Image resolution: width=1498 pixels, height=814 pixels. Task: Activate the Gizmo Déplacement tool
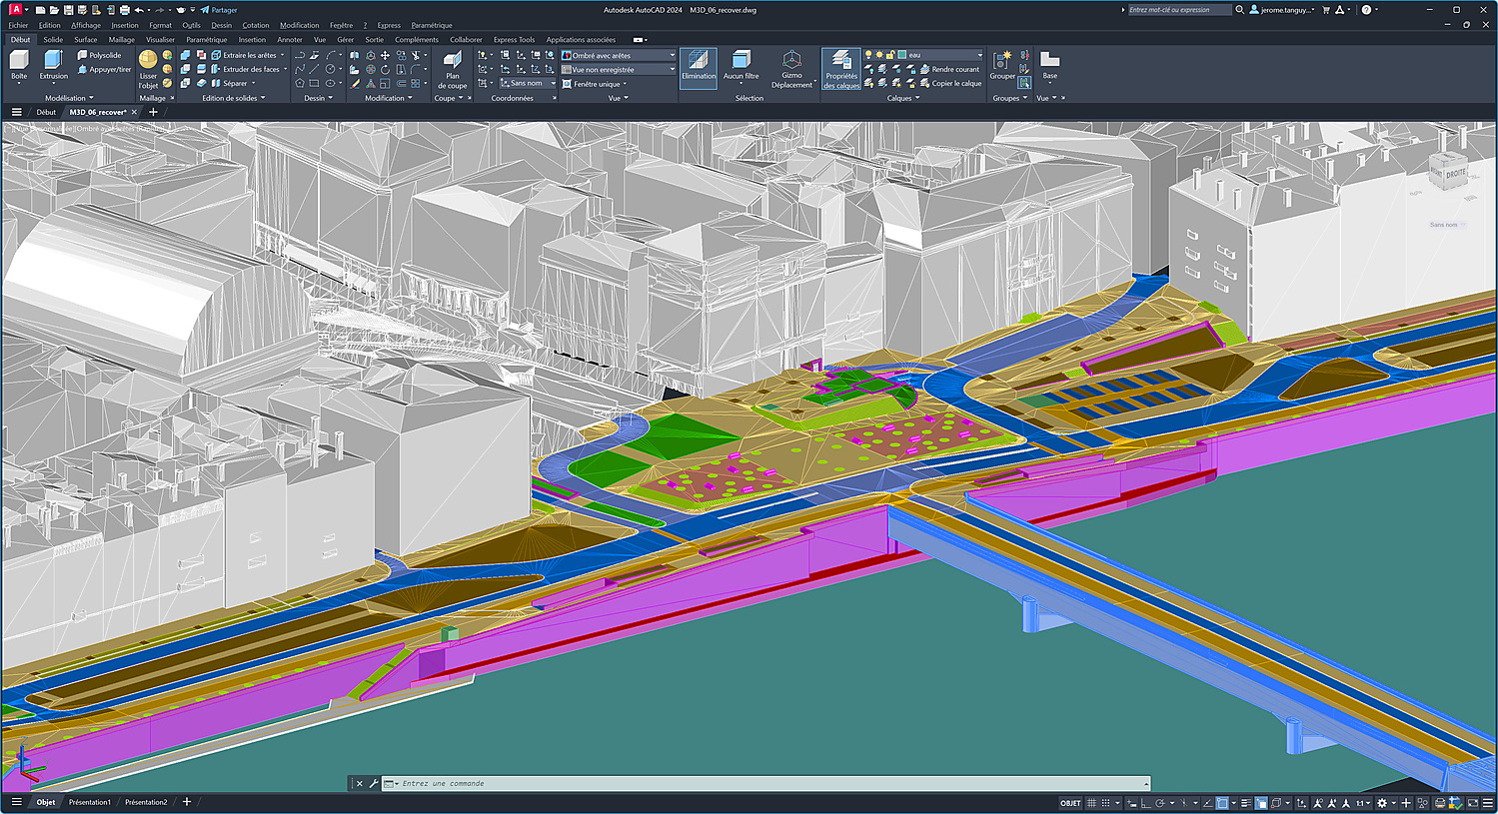pyautogui.click(x=791, y=62)
